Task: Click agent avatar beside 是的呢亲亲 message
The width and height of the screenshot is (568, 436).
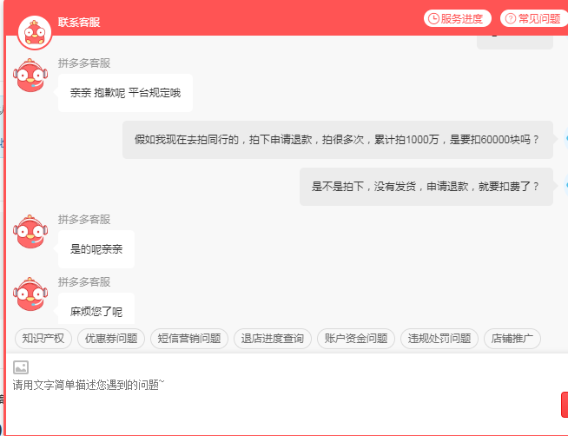Action: pos(30,232)
